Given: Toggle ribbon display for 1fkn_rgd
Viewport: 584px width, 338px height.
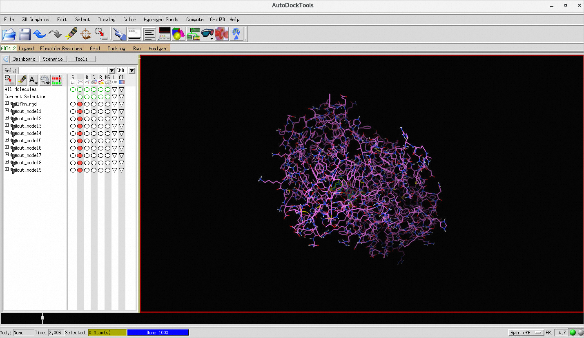Looking at the screenshot, I should point(100,104).
